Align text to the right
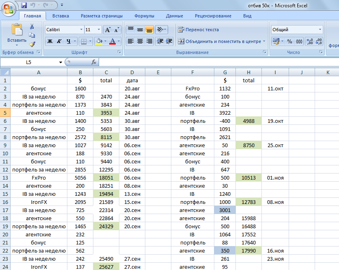 [149, 41]
